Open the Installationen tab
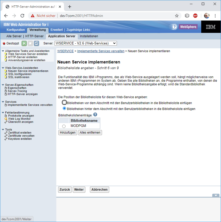This screenshot has height=222, width=221. (89, 36)
